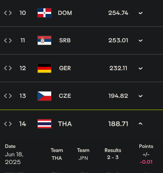Expand the SRB ranking details chevron

[141, 41]
